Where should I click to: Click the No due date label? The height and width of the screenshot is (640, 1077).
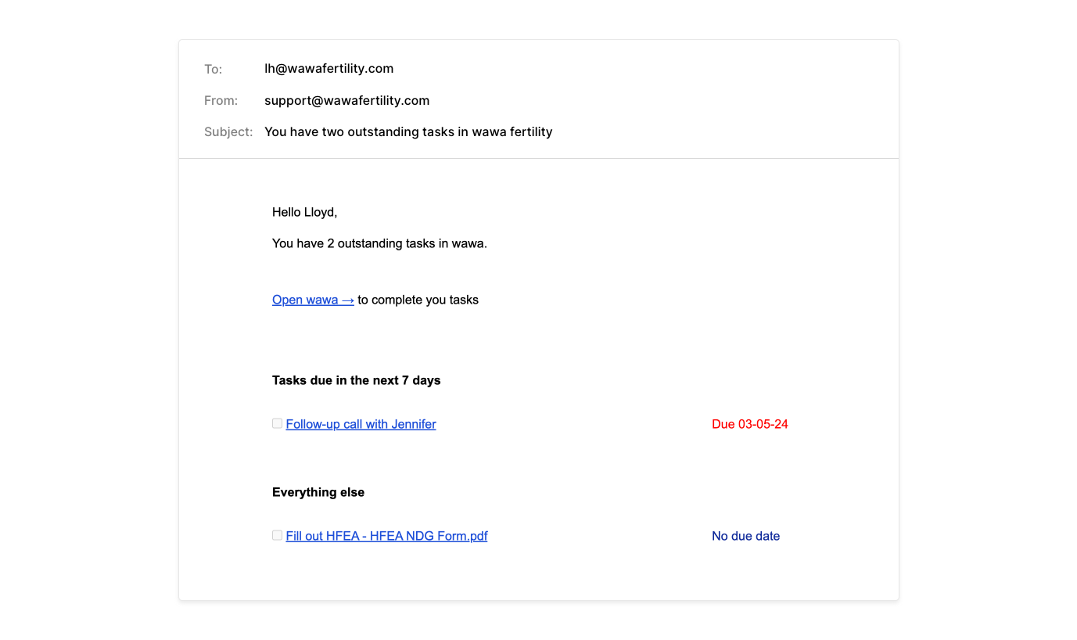(745, 536)
